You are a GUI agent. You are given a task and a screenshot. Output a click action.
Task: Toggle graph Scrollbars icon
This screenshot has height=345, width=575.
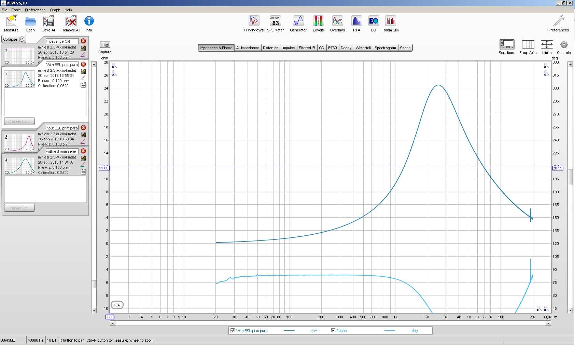507,44
